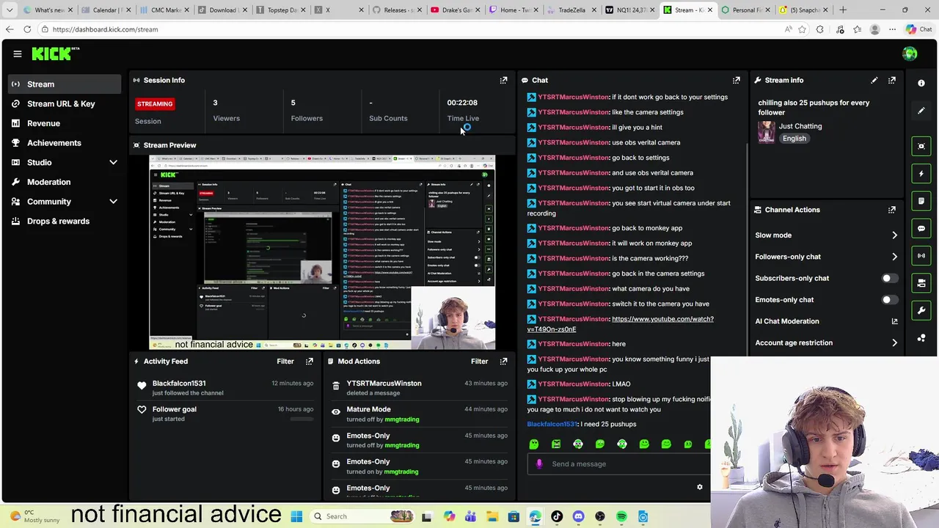939x528 pixels.
Task: Click the chat bubble icon in the right rail
Action: click(921, 228)
